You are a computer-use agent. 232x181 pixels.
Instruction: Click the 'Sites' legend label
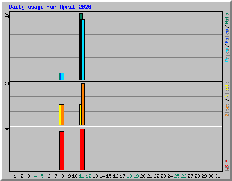point(227,110)
